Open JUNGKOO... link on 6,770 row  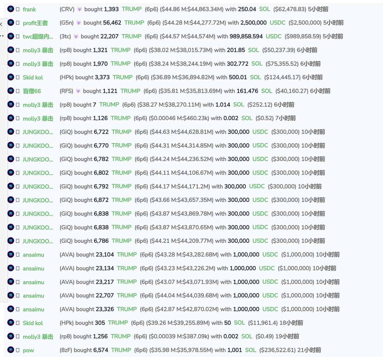(x=38, y=146)
